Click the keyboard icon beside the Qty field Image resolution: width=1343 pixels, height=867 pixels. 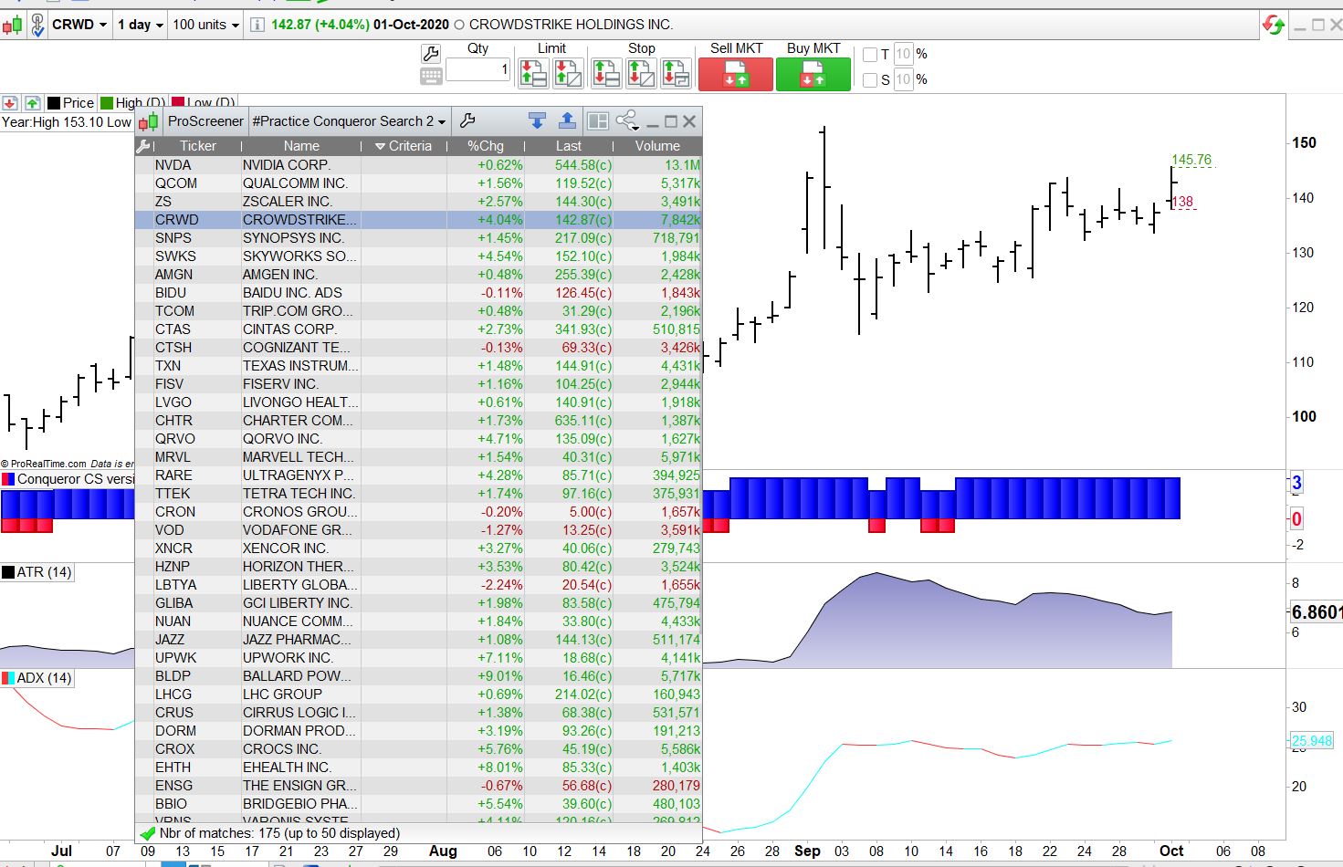click(431, 76)
